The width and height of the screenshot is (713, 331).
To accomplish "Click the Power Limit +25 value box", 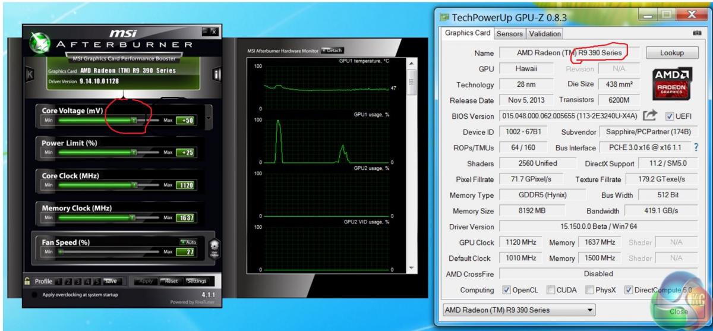I will tap(186, 153).
